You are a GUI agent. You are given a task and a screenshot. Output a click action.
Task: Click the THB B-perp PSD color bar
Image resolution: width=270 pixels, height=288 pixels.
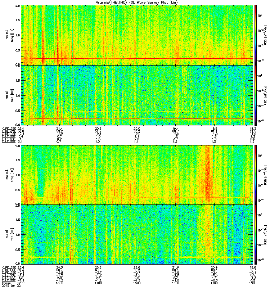click(x=255, y=35)
